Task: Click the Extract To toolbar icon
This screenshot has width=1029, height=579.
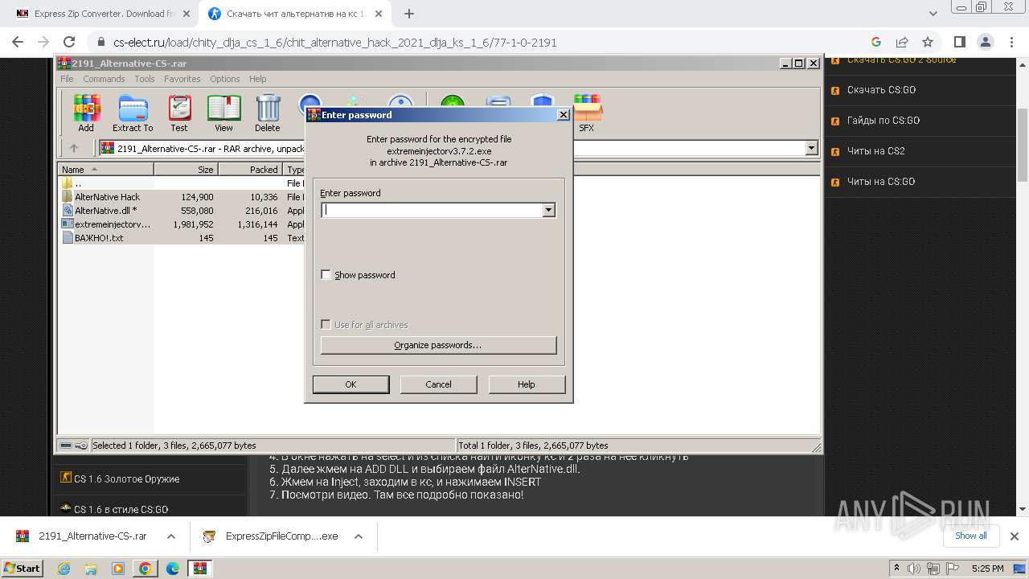Action: [x=133, y=113]
